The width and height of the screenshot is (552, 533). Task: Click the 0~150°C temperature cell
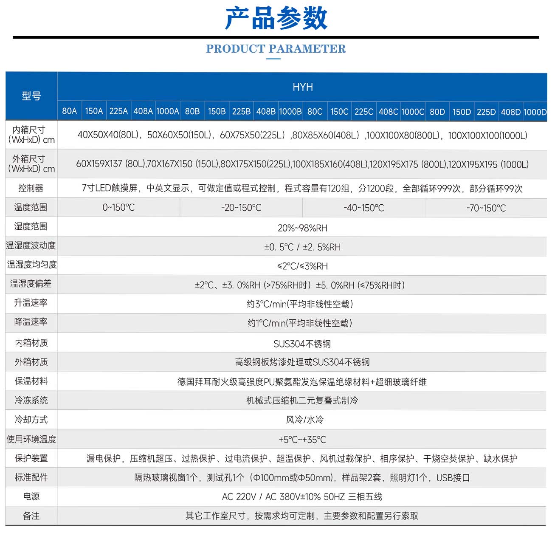point(118,208)
